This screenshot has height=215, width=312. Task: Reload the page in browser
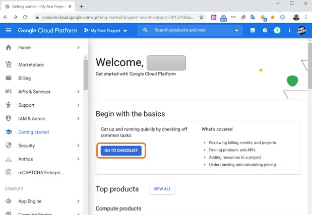tap(25, 17)
